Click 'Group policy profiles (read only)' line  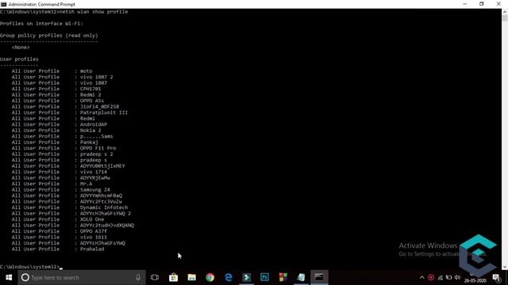(x=49, y=36)
